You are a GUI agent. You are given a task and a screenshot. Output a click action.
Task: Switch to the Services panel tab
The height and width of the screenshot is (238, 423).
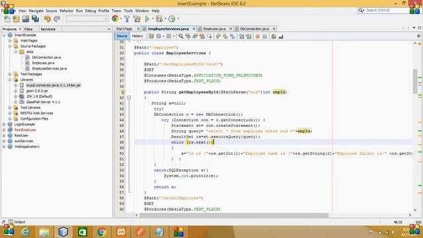click(48, 29)
